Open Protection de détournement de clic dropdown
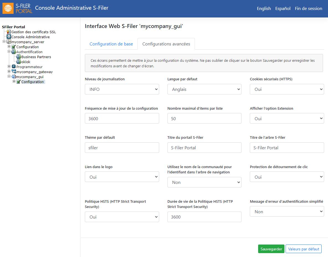Screen dimensions: 328x257 (287, 177)
